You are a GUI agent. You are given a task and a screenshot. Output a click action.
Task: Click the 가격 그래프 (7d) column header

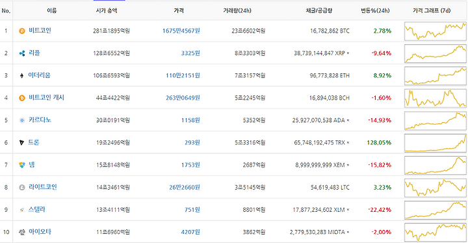pyautogui.click(x=432, y=11)
